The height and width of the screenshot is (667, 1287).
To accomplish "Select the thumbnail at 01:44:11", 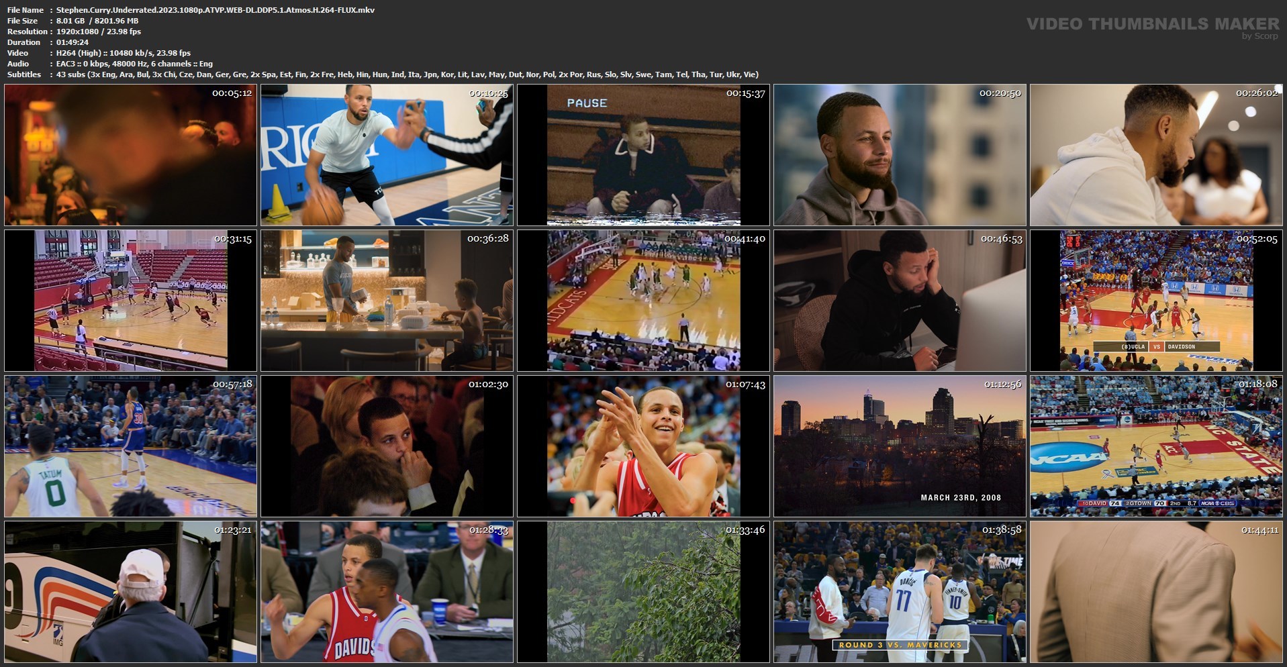I will (x=1157, y=592).
